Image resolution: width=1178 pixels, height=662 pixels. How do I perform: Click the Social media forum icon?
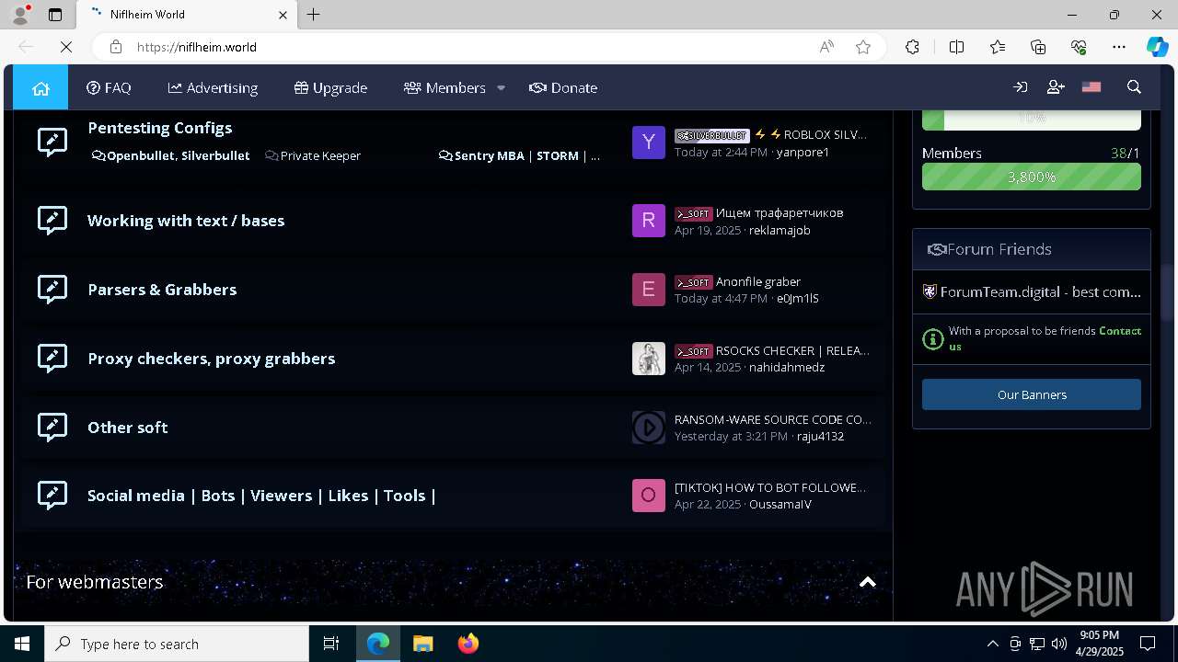(52, 496)
